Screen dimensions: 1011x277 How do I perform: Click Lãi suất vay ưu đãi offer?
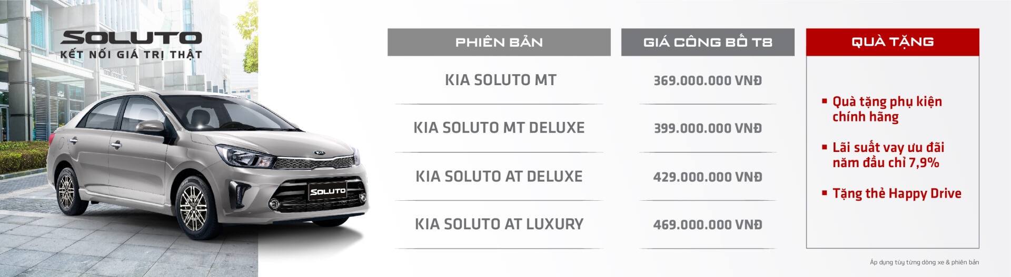tap(888, 155)
